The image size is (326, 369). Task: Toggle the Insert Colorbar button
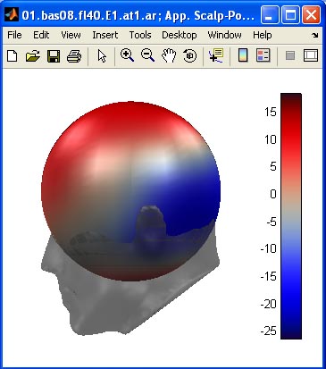point(243,55)
